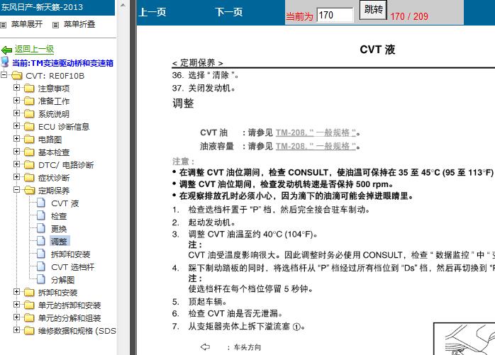
Task: Click the page icon beside 分解图
Action: tap(41, 279)
